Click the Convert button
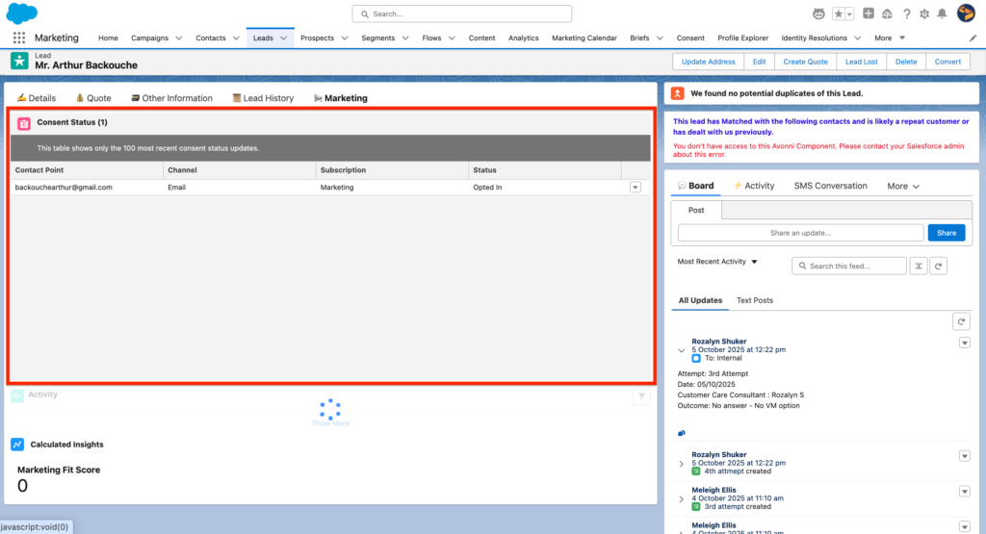The image size is (986, 534). click(x=947, y=62)
